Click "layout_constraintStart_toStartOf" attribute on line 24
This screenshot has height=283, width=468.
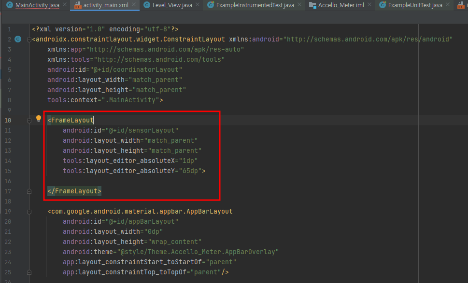140,262
